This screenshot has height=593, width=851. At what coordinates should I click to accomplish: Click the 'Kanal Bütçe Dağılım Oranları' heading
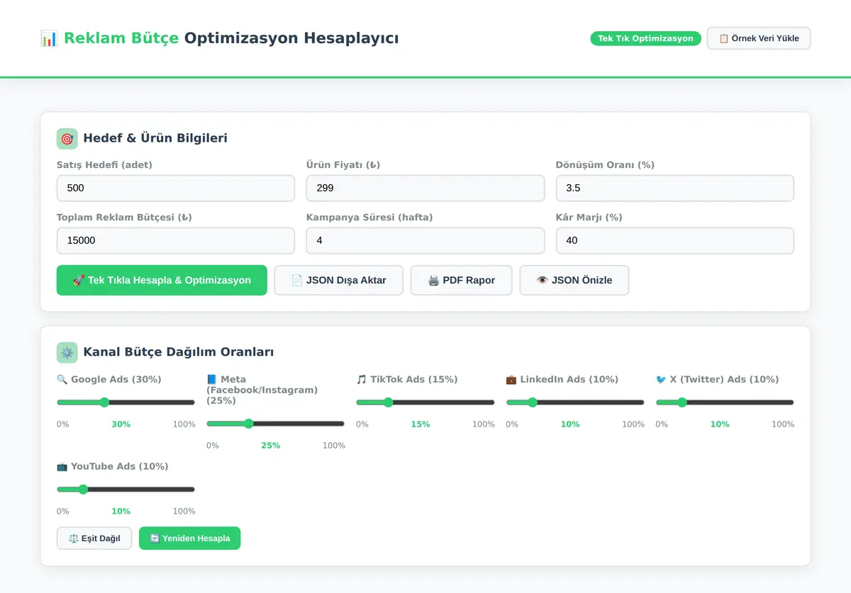point(179,352)
